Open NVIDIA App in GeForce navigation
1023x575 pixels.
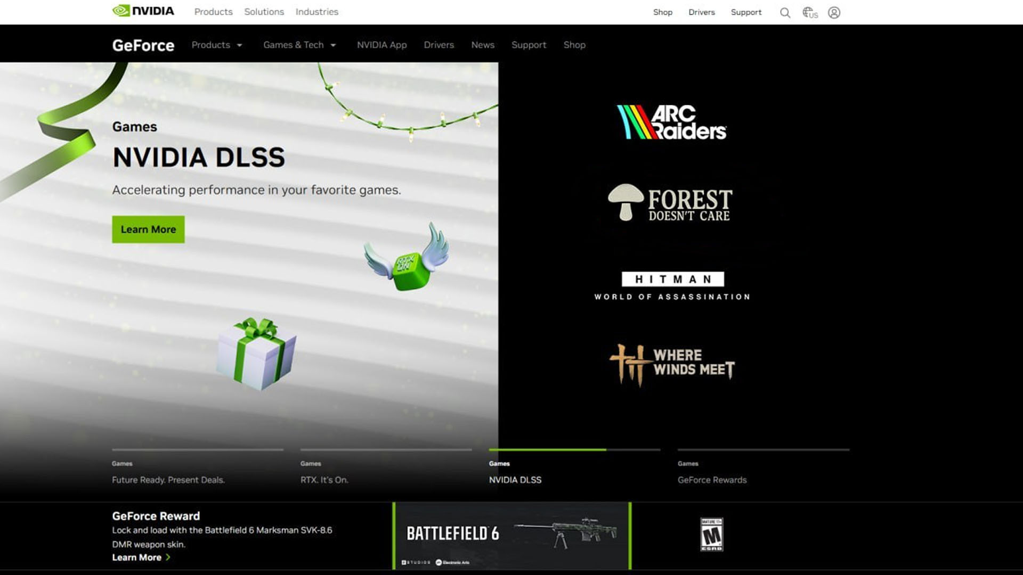point(381,45)
